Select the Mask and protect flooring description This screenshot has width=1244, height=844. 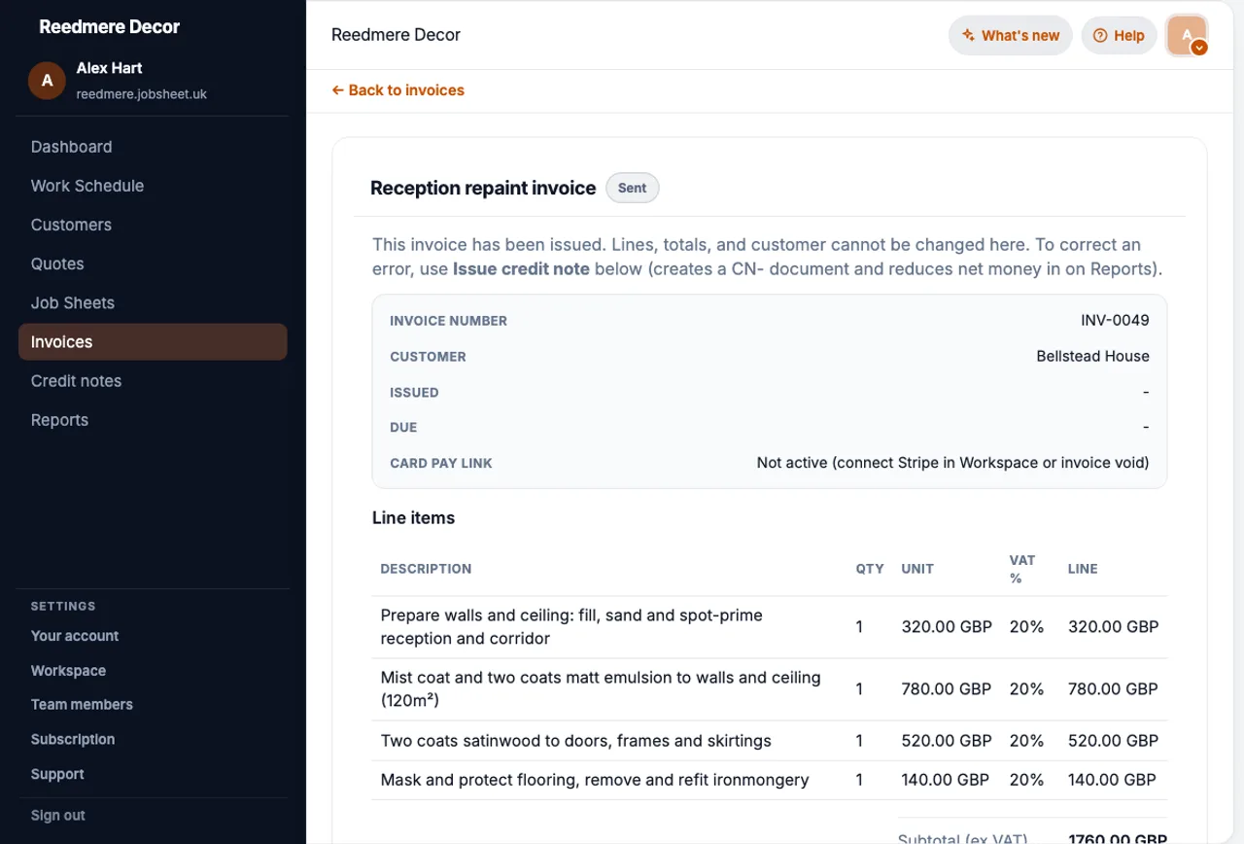pyautogui.click(x=595, y=780)
